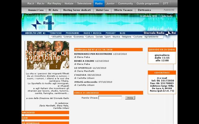Go to Rai Replay

pyautogui.click(x=54, y=3)
